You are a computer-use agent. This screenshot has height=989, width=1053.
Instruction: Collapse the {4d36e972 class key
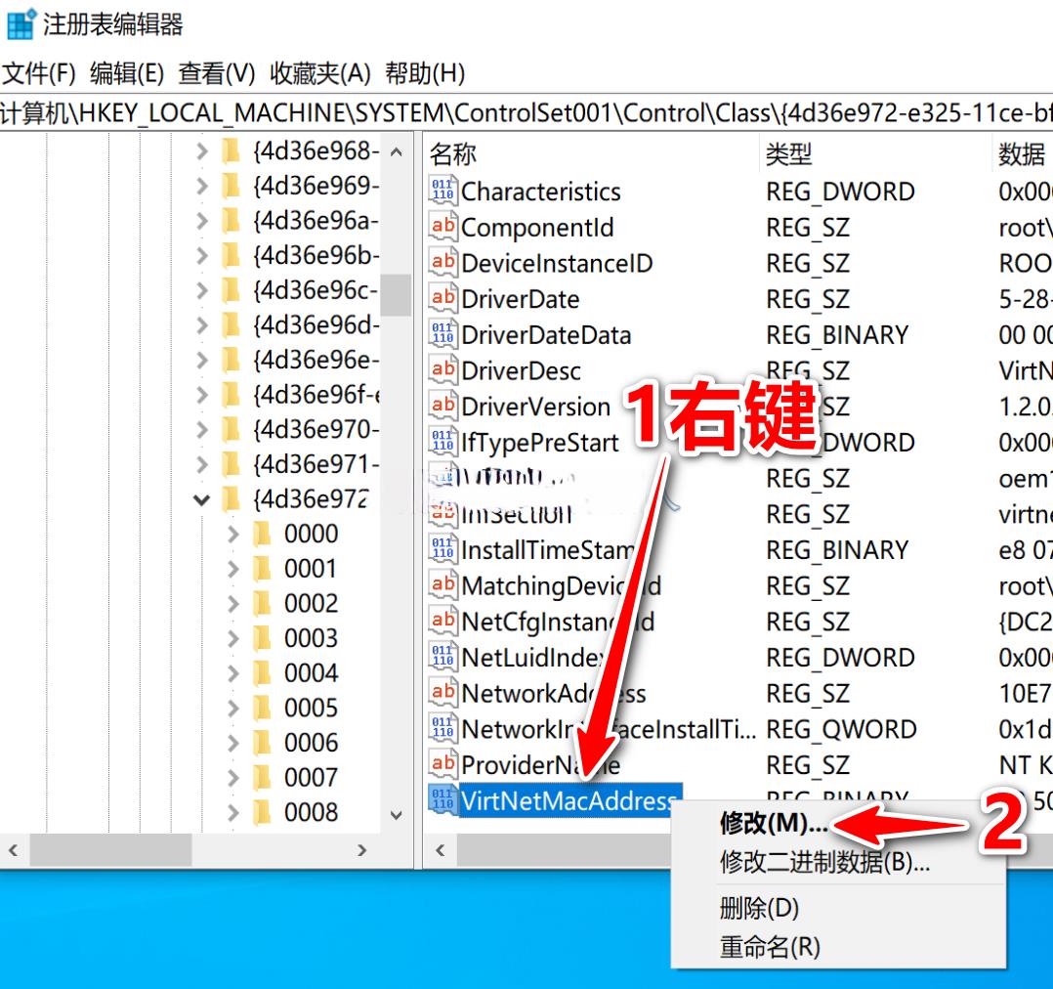click(x=201, y=500)
